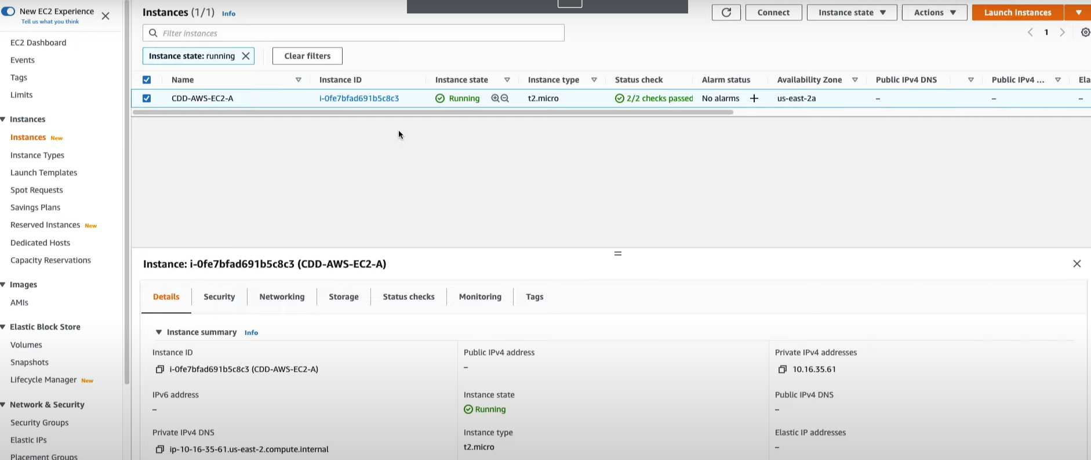Click the Clear filters button
The width and height of the screenshot is (1091, 460).
coord(307,56)
